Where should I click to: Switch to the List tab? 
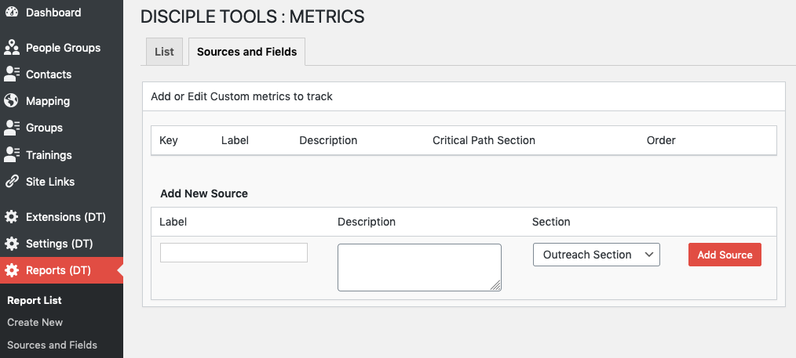point(164,52)
